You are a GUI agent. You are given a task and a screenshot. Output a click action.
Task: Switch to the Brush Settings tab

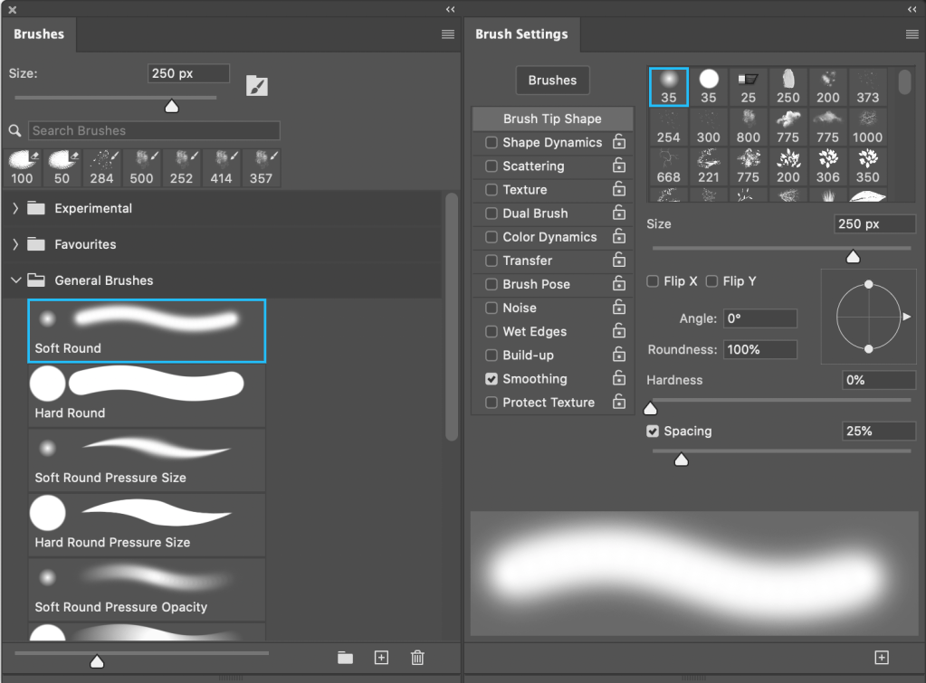(521, 34)
